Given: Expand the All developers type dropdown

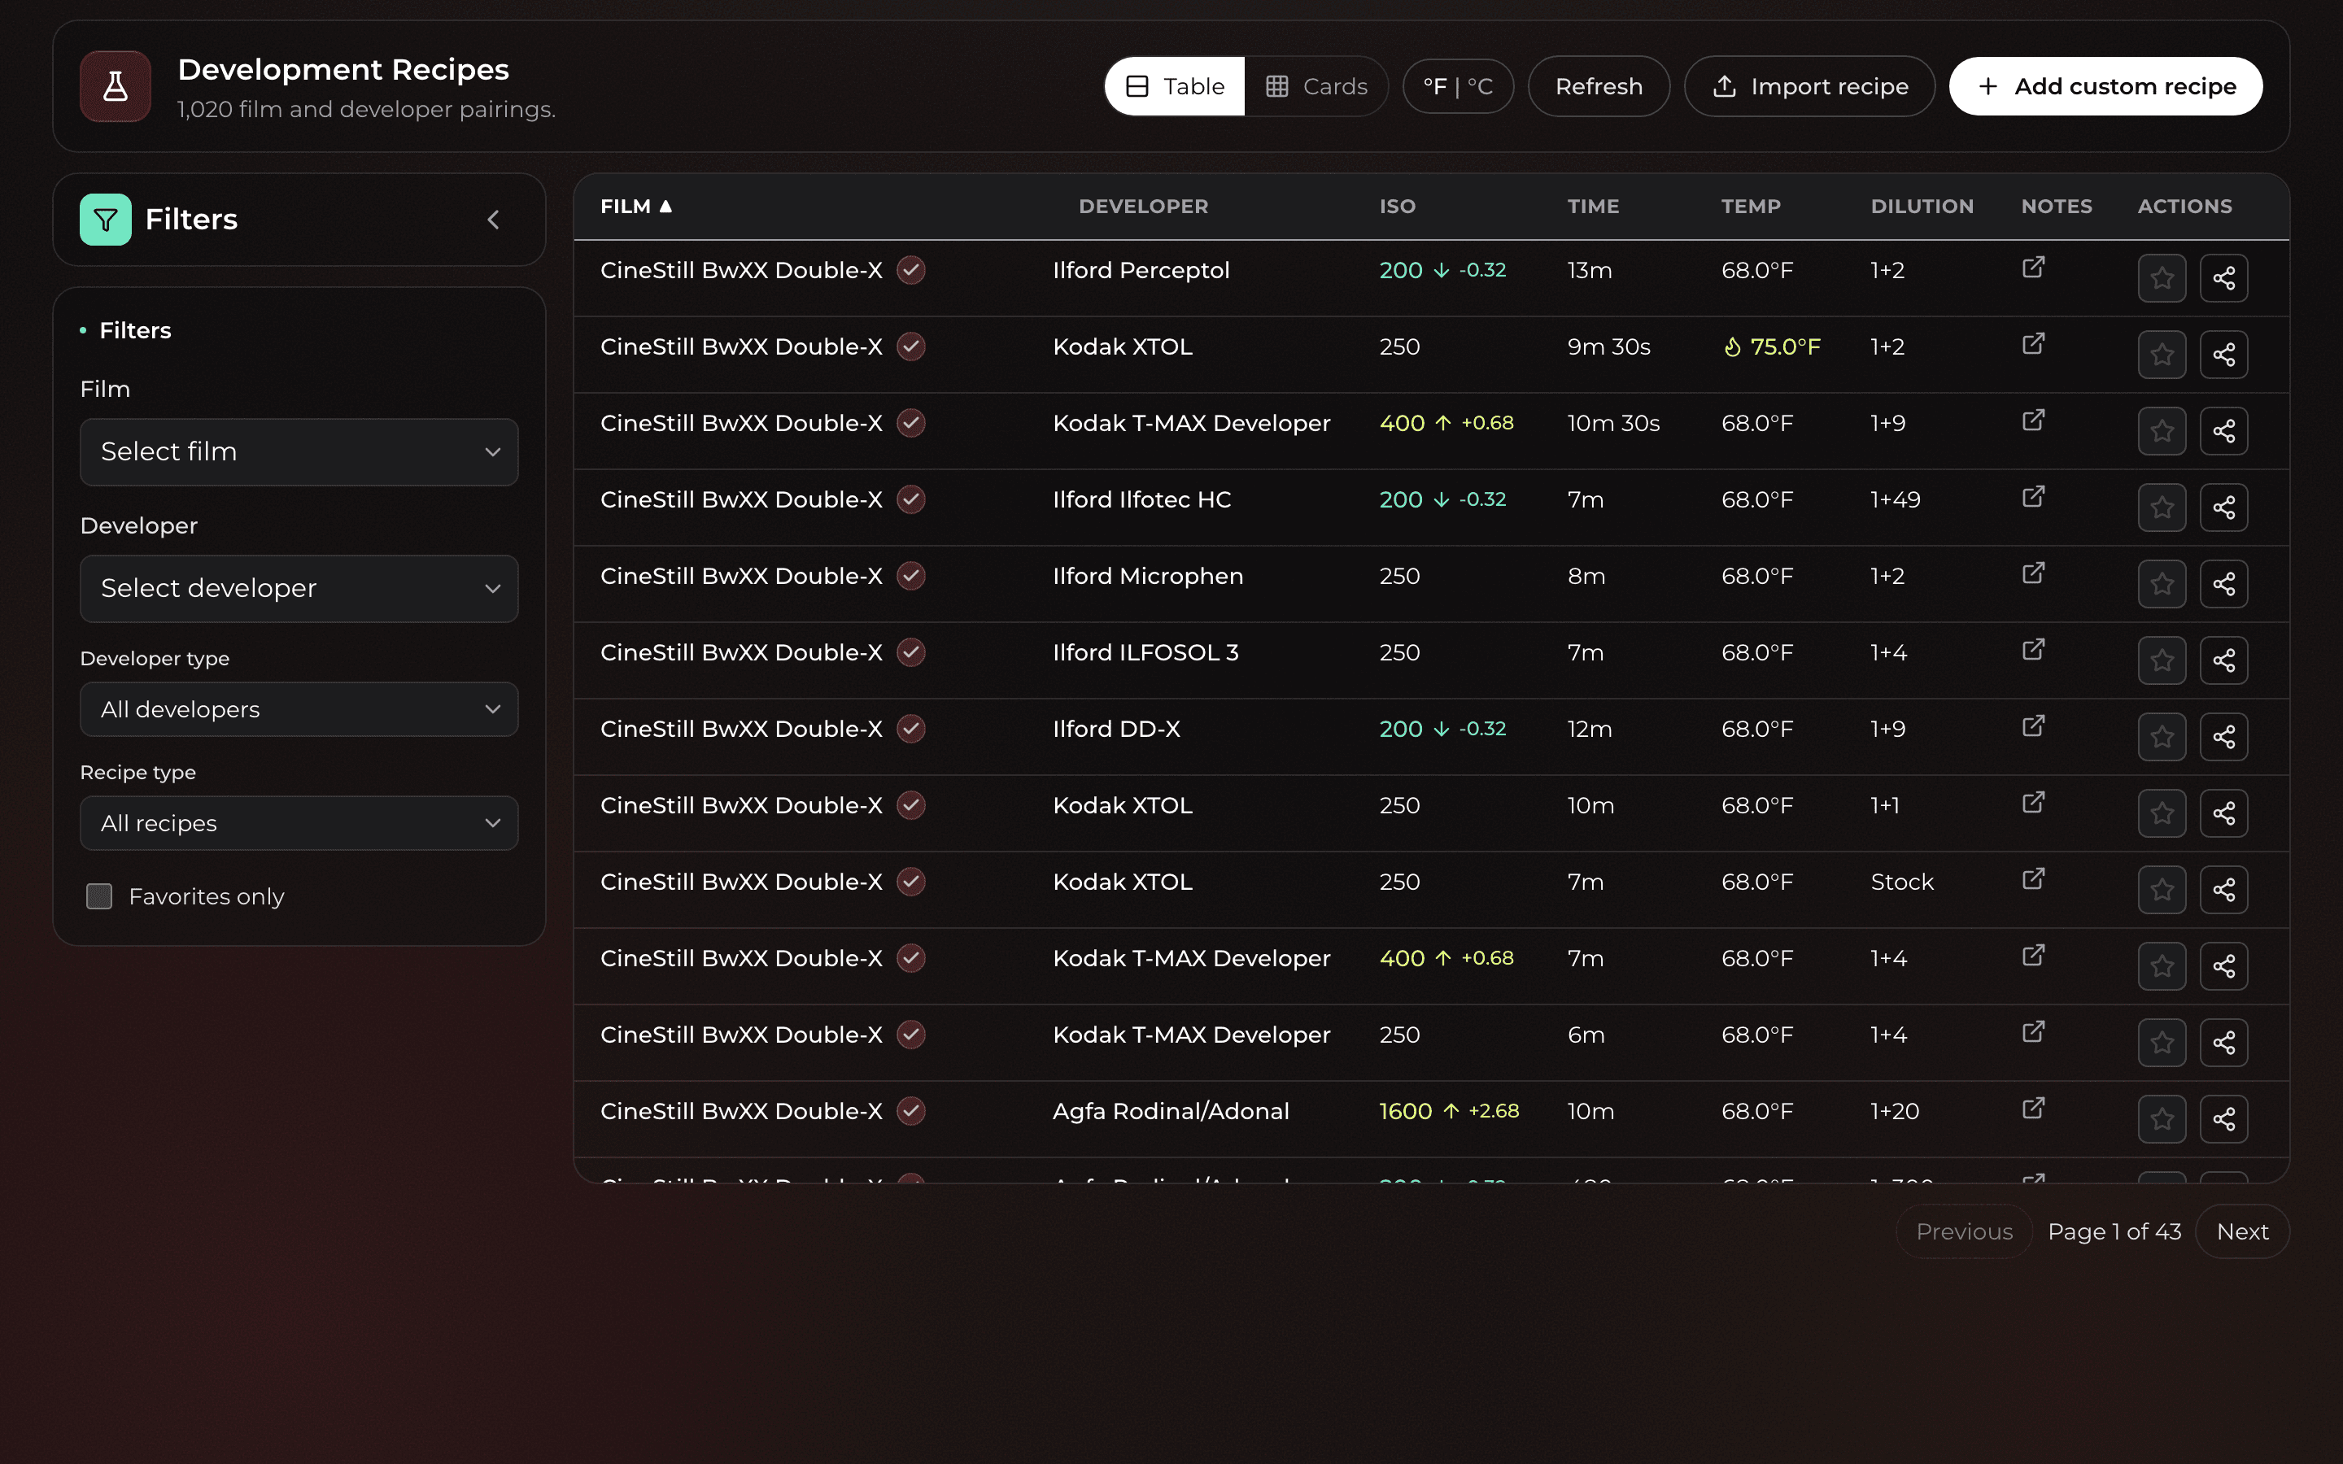Looking at the screenshot, I should [x=299, y=710].
